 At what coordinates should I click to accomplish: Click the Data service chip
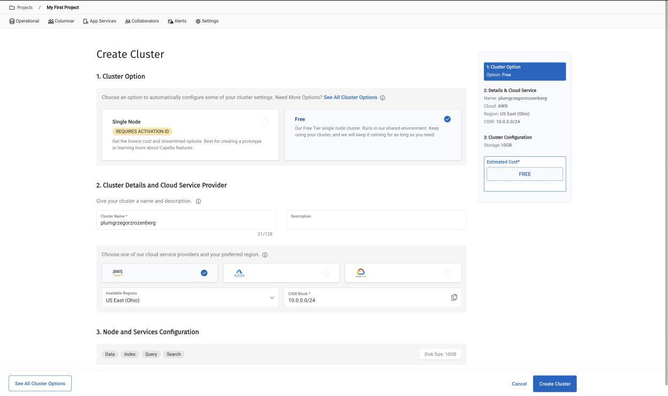coord(110,354)
